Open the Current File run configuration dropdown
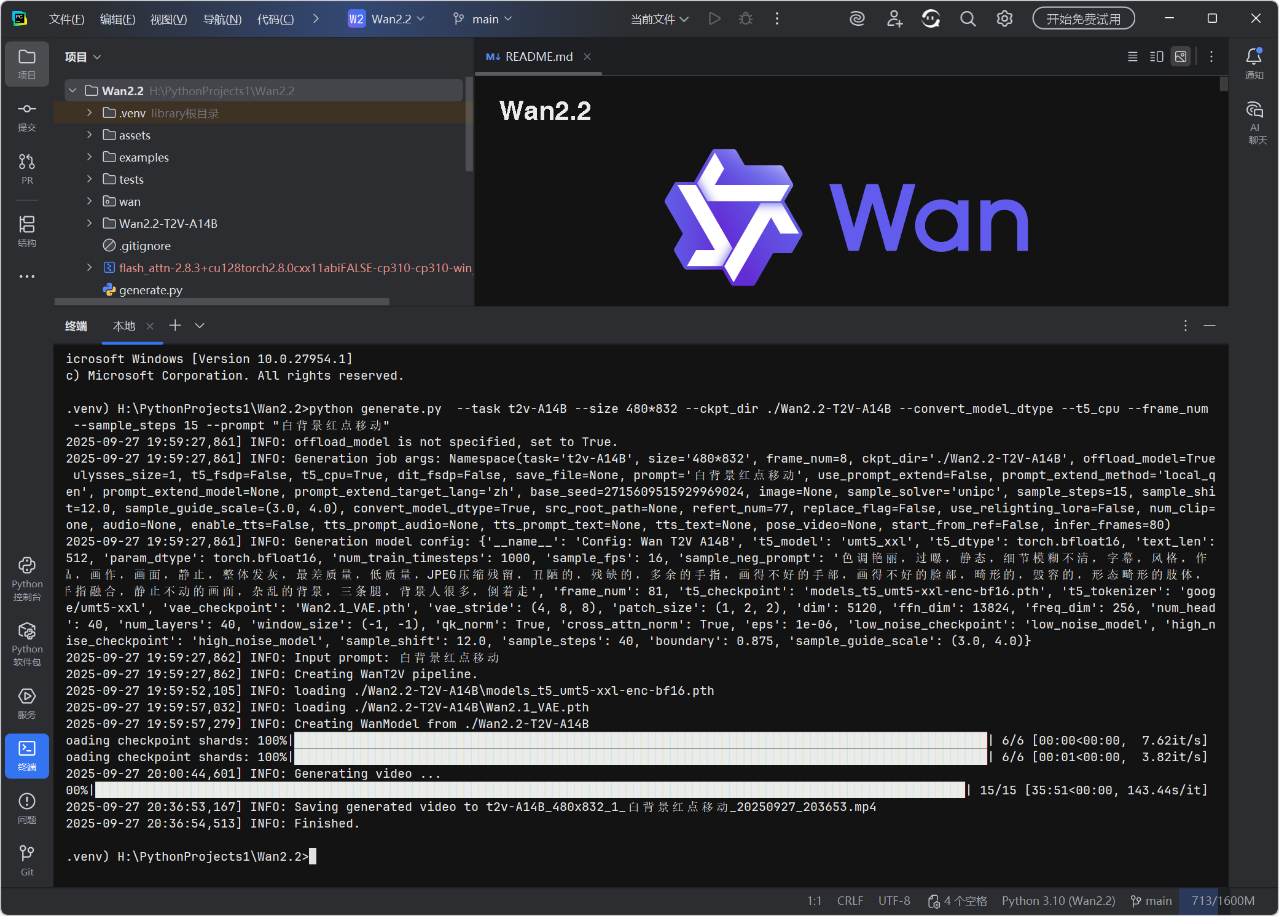 pos(659,19)
